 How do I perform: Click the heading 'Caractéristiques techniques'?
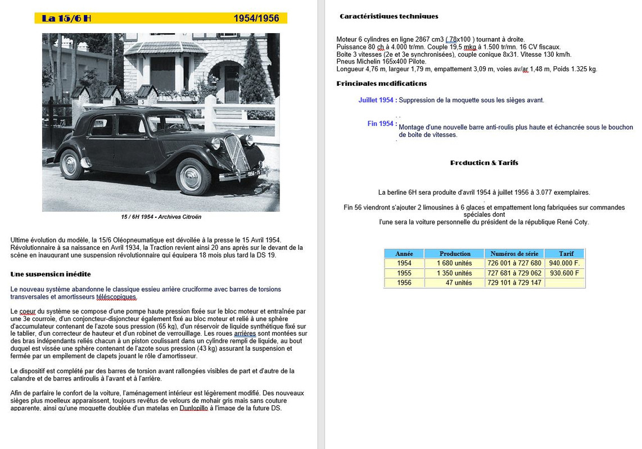389,16
